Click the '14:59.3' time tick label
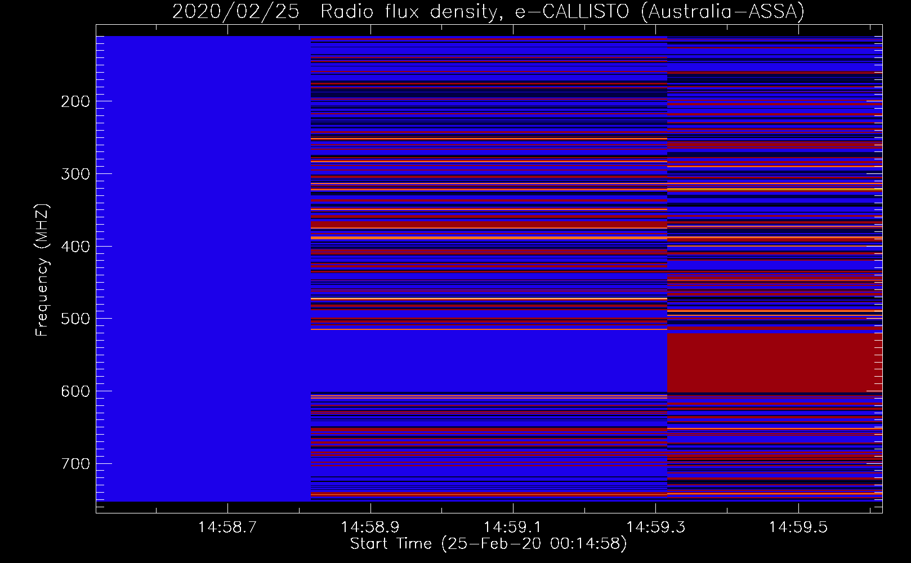This screenshot has height=563, width=911. 656,528
